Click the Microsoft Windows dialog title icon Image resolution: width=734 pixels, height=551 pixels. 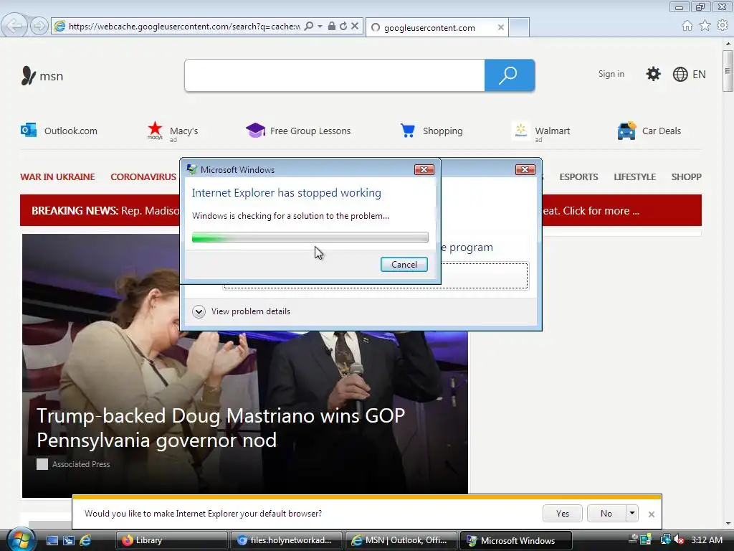[191, 169]
